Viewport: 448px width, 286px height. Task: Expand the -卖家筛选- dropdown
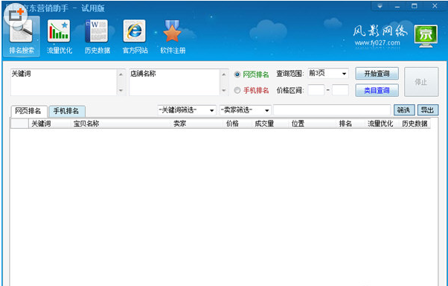click(245, 110)
